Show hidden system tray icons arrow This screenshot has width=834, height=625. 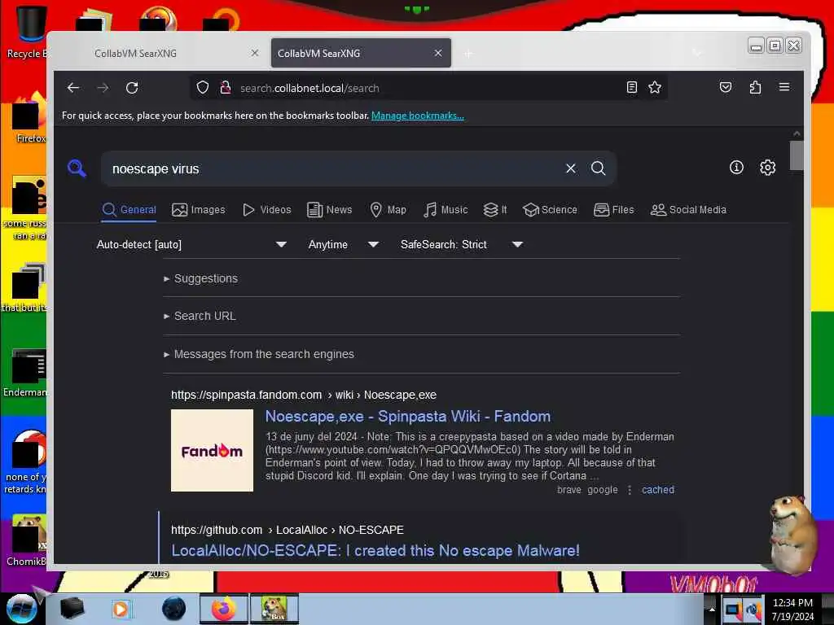coord(712,609)
